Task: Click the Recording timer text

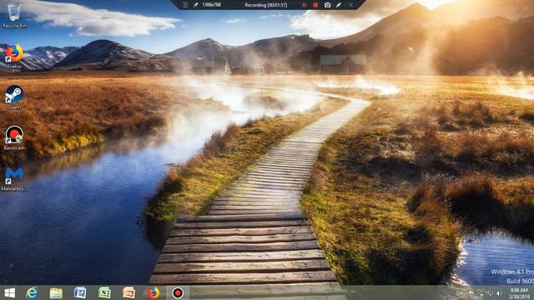Action: coord(266,5)
